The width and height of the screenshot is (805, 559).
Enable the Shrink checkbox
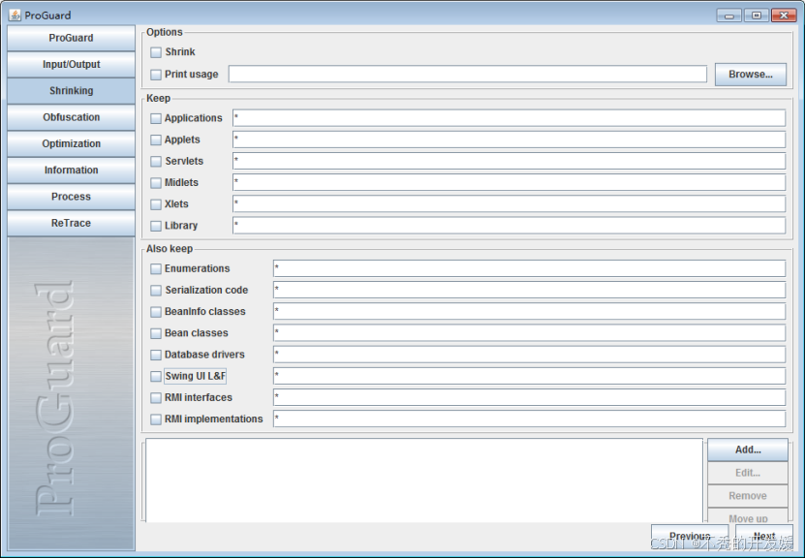(156, 52)
